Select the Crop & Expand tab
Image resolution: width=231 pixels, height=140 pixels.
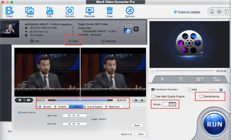pyautogui.click(x=93, y=107)
